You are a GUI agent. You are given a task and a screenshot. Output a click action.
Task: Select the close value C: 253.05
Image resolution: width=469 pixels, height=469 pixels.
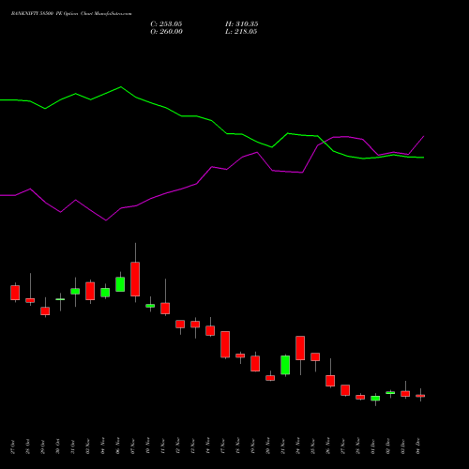click(166, 24)
